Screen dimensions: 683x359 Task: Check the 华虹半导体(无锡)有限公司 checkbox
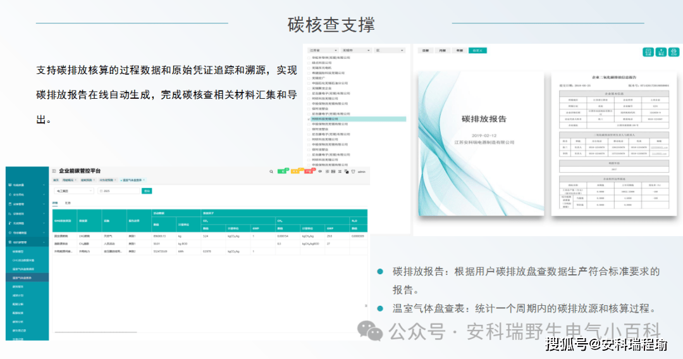(309, 58)
